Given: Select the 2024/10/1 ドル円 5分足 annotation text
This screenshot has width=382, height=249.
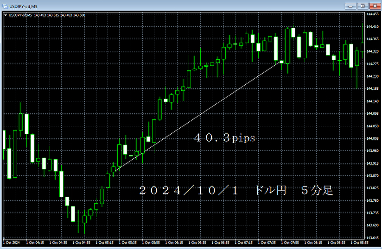Looking at the screenshot, I should pos(236,190).
